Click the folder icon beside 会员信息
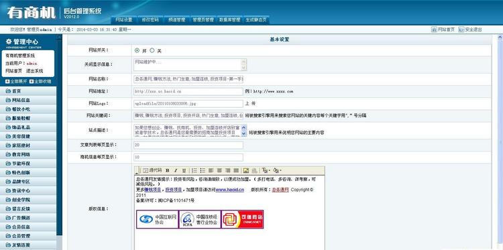 [x=8, y=227]
